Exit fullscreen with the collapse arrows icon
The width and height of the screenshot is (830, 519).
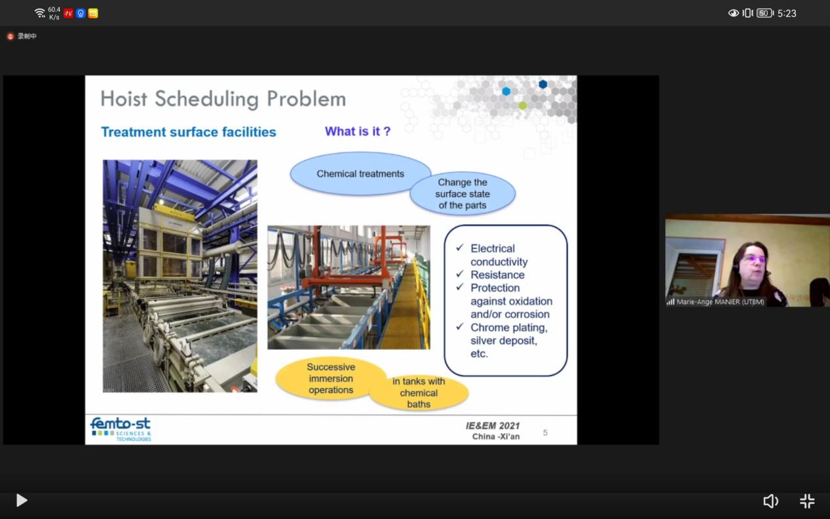point(807,501)
